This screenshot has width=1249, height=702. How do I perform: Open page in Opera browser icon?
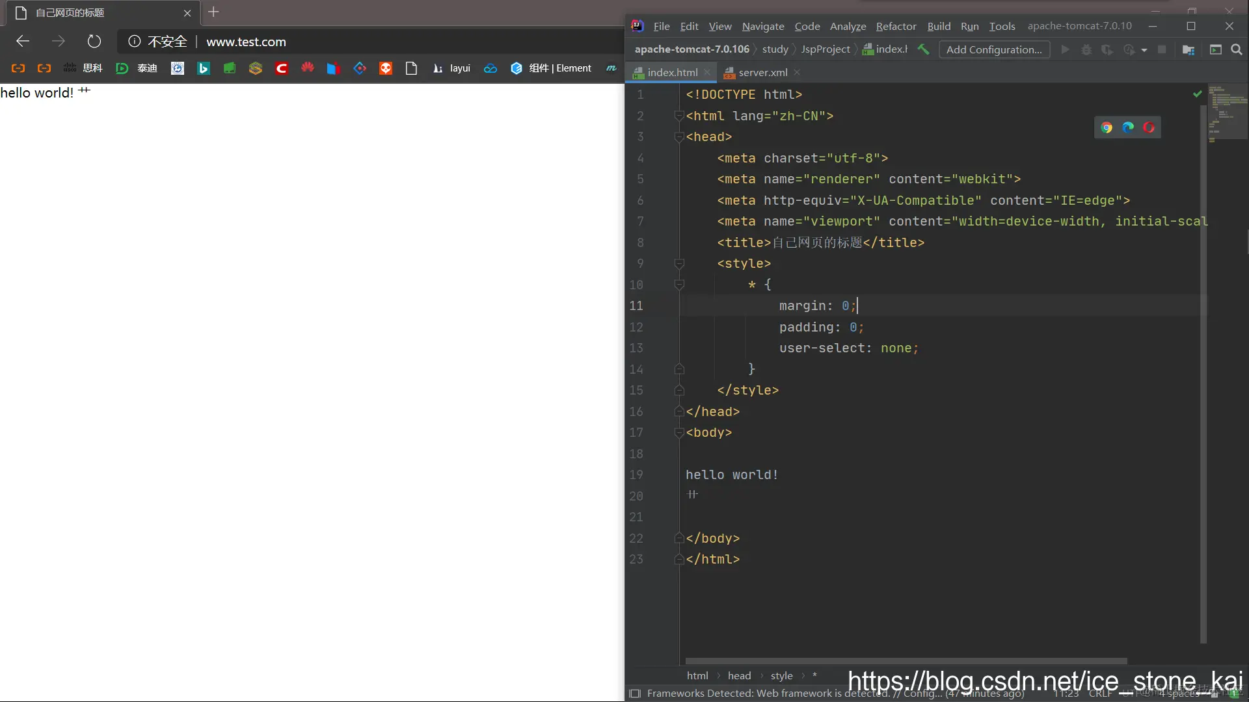tap(1149, 127)
